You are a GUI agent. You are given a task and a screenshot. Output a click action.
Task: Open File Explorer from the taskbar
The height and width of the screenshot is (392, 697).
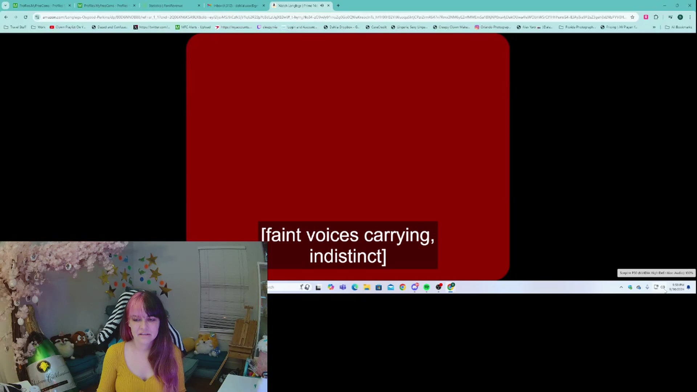tap(367, 287)
